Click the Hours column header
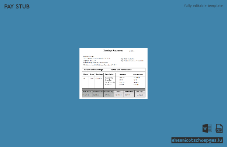 86,74
